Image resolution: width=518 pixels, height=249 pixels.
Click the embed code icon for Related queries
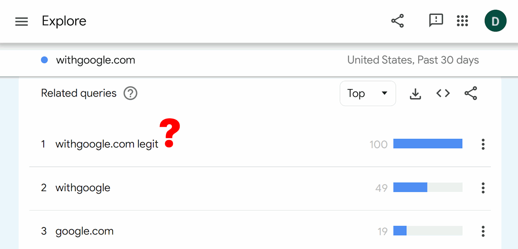tap(443, 93)
